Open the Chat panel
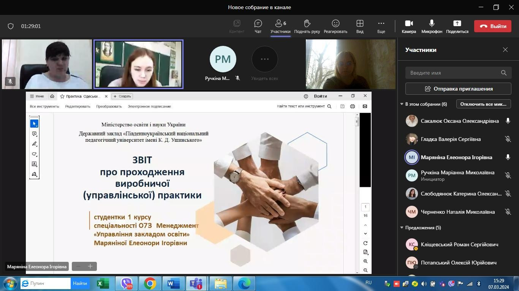 258,26
